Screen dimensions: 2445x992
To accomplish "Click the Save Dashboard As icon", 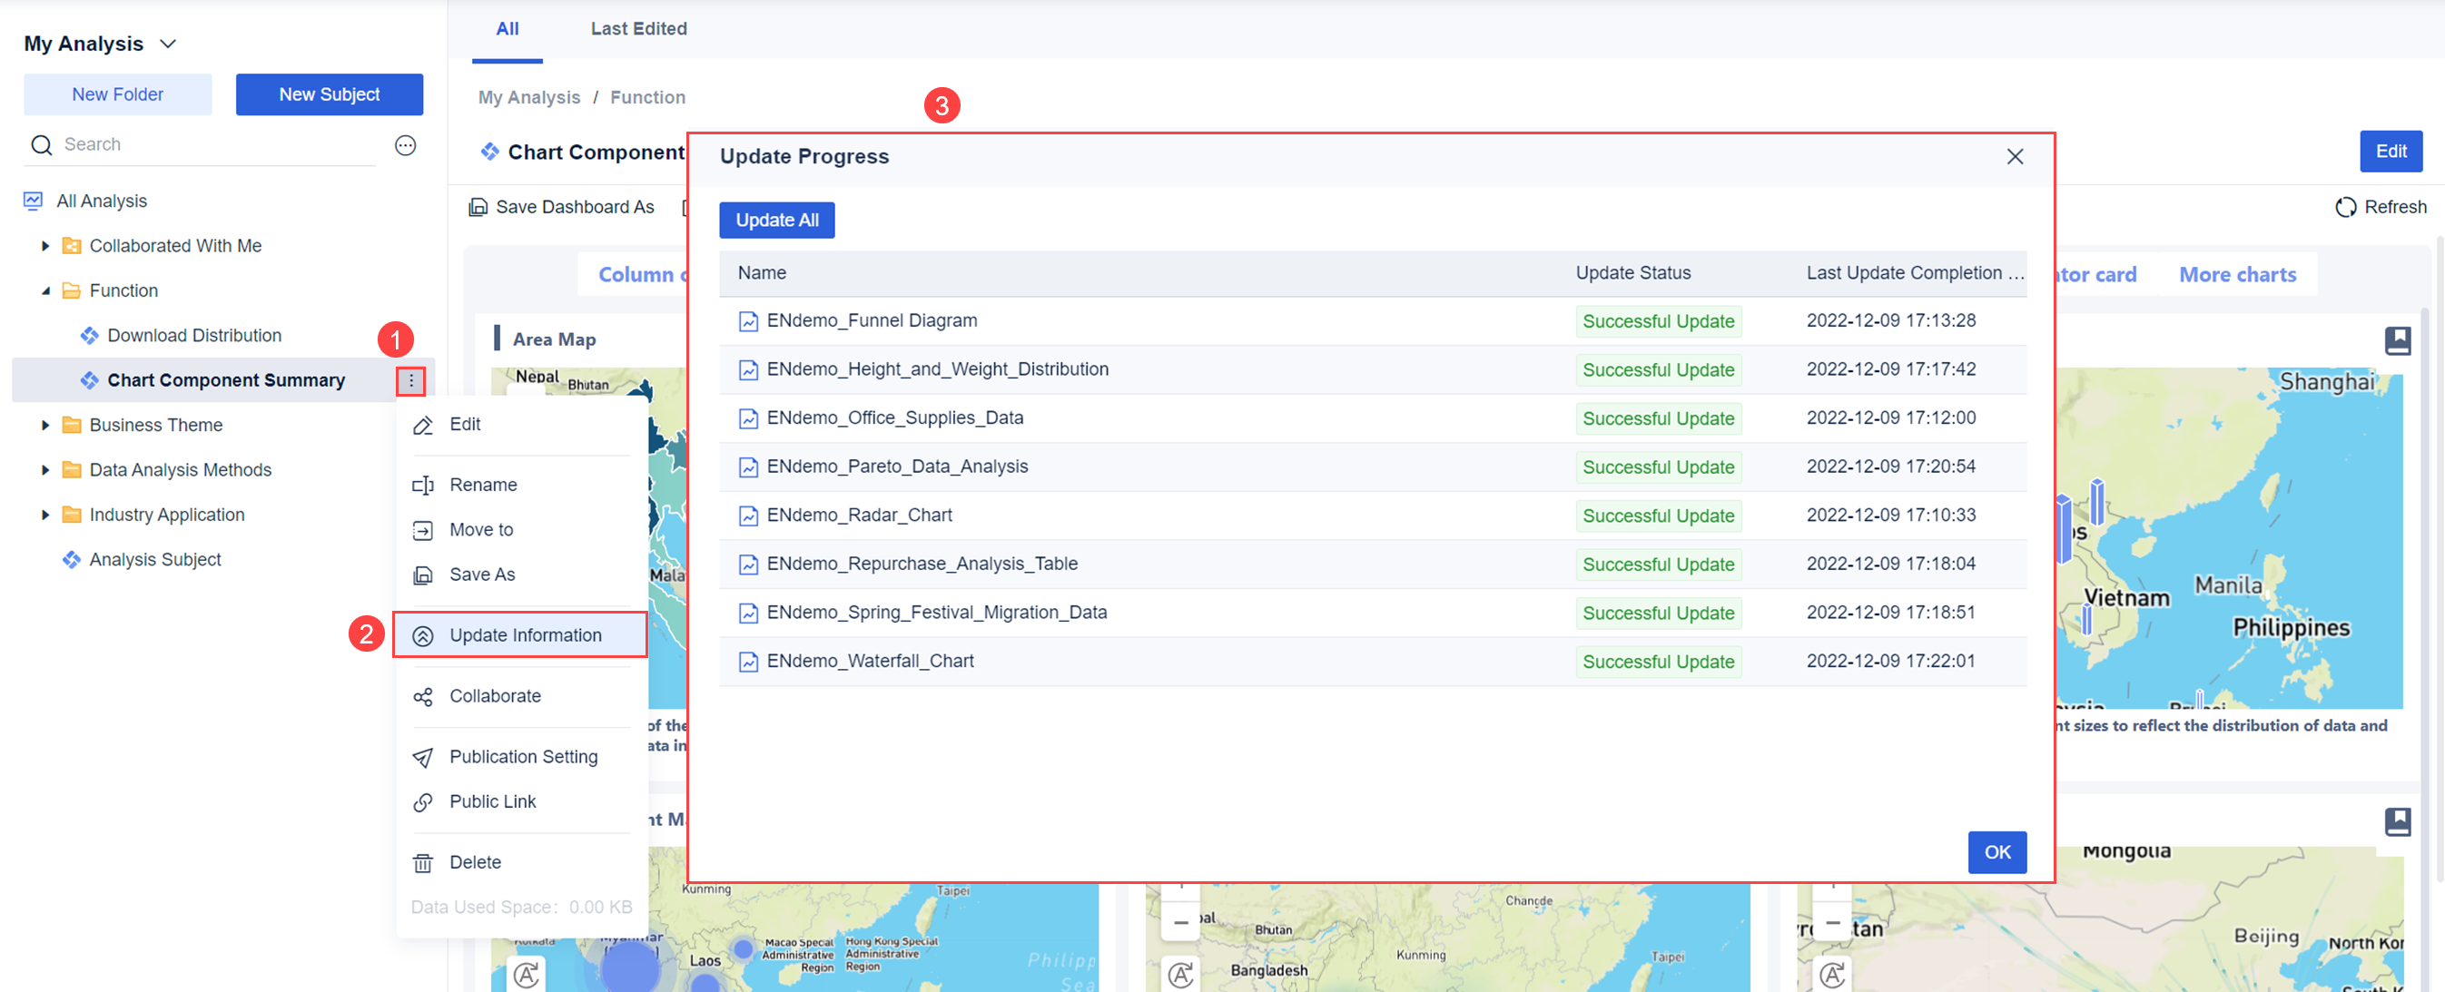I will (x=478, y=207).
